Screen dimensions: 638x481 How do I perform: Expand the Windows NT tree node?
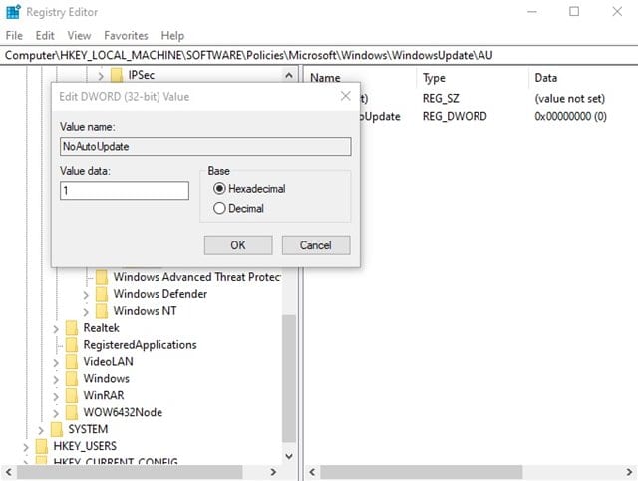click(x=86, y=311)
